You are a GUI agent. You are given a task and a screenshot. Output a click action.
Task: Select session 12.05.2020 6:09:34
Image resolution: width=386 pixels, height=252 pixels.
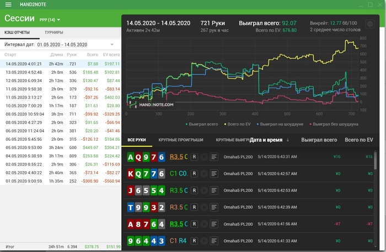[x=60, y=80]
